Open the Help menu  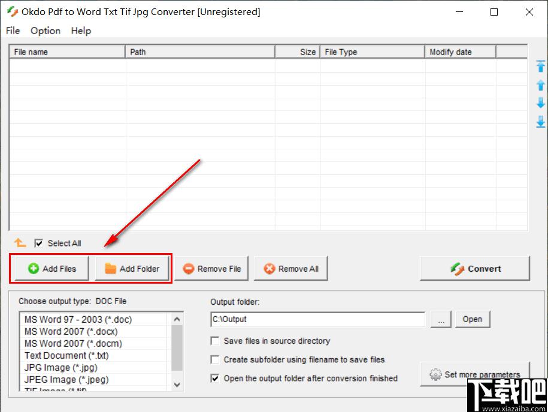81,31
